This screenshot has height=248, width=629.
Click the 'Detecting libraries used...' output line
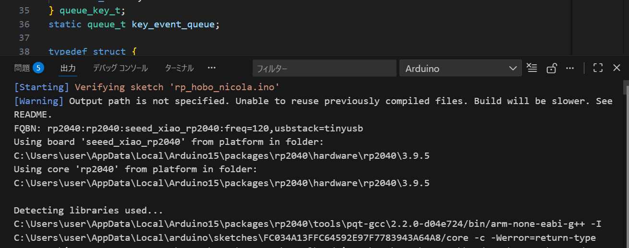(x=88, y=210)
